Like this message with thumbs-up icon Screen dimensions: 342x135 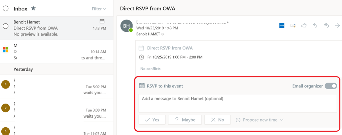[x=304, y=25]
